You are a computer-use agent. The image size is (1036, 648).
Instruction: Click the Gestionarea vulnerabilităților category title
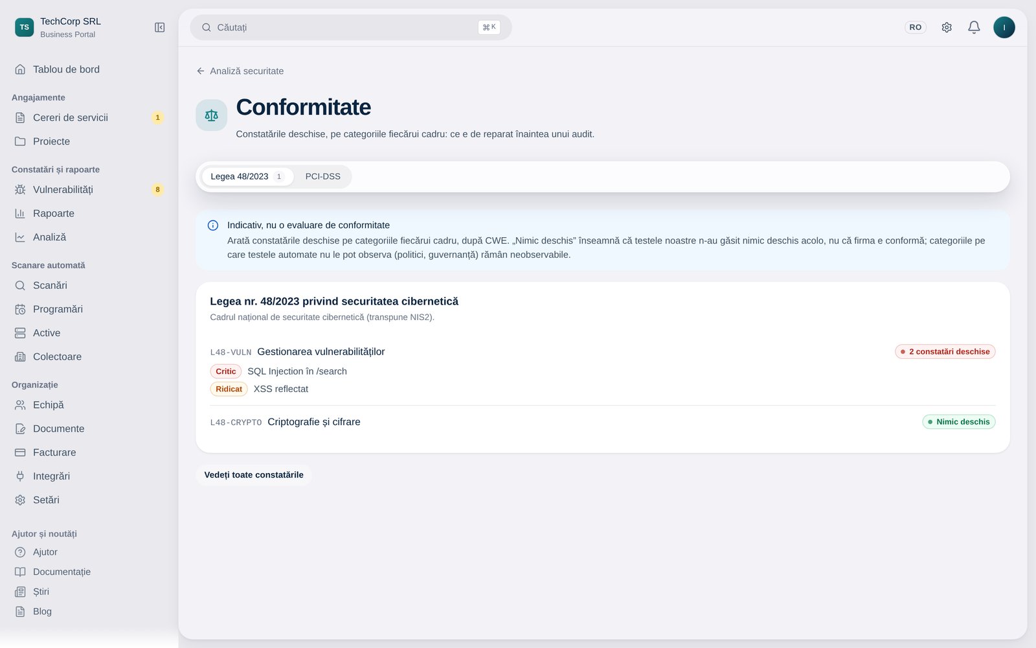[321, 352]
